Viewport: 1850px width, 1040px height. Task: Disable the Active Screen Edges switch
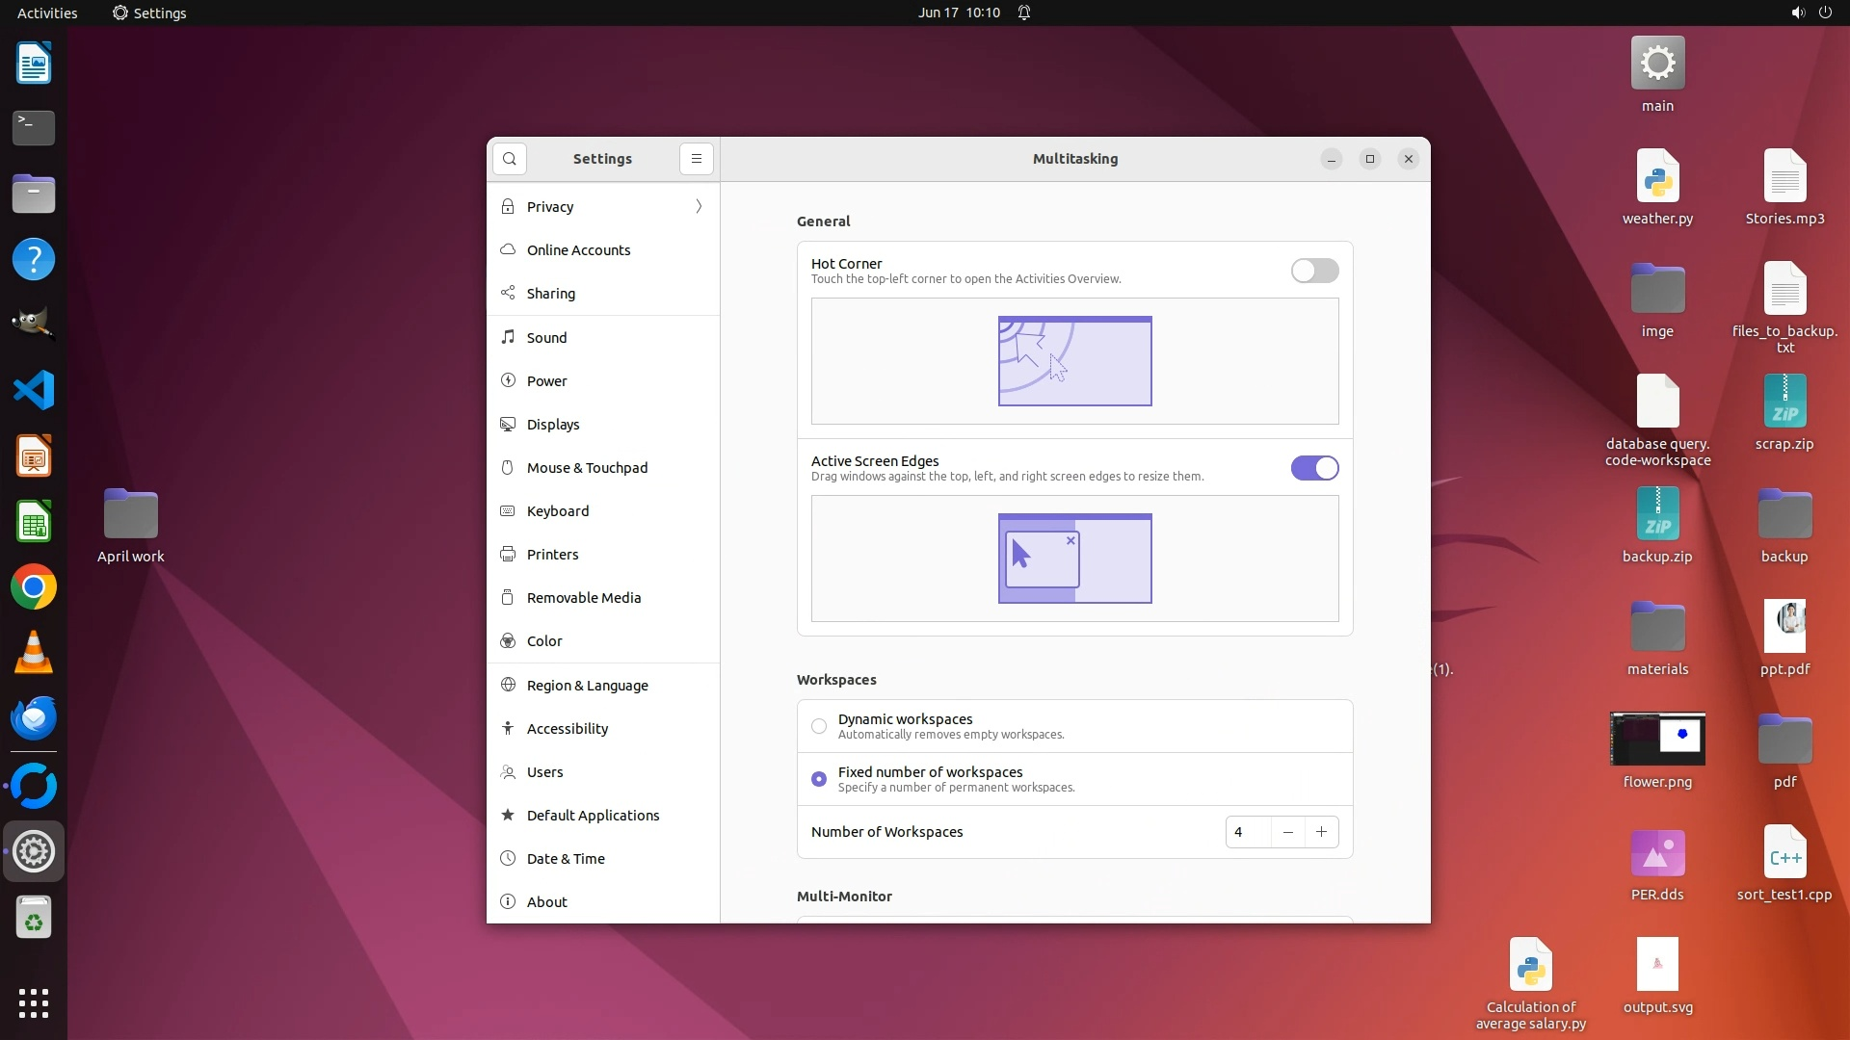point(1314,468)
